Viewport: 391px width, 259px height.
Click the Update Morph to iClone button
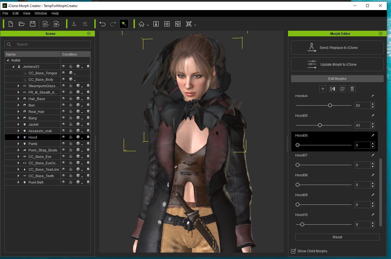[x=337, y=64]
